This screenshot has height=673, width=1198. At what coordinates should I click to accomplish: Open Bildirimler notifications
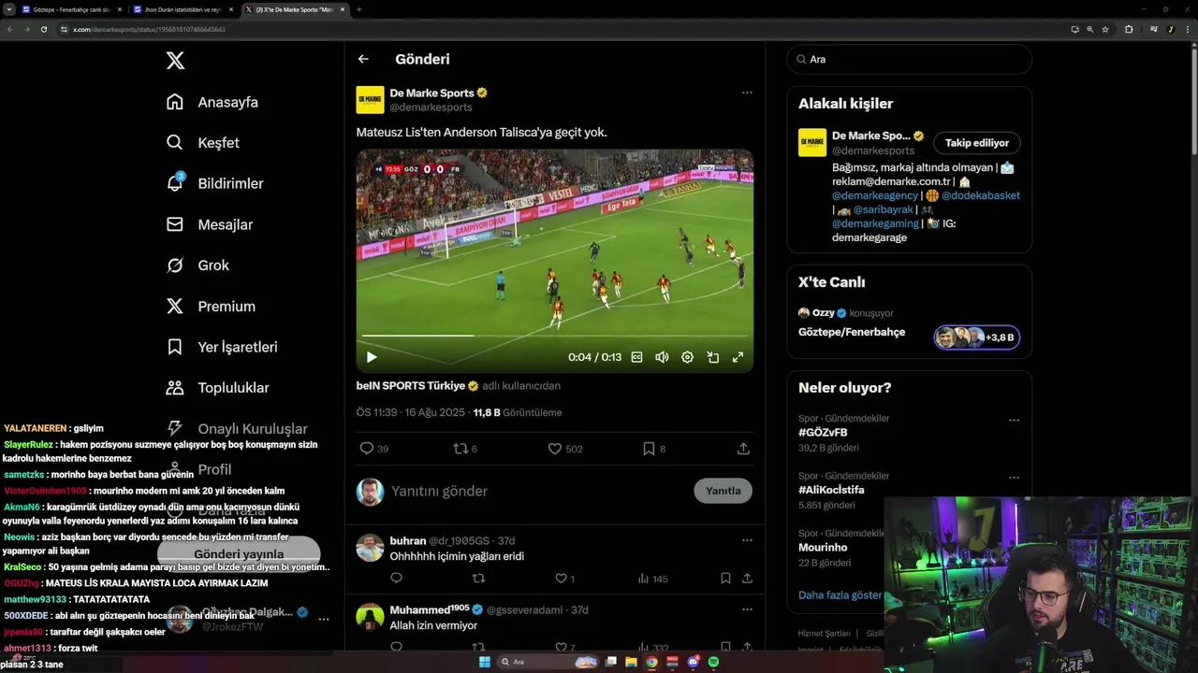[x=214, y=183]
